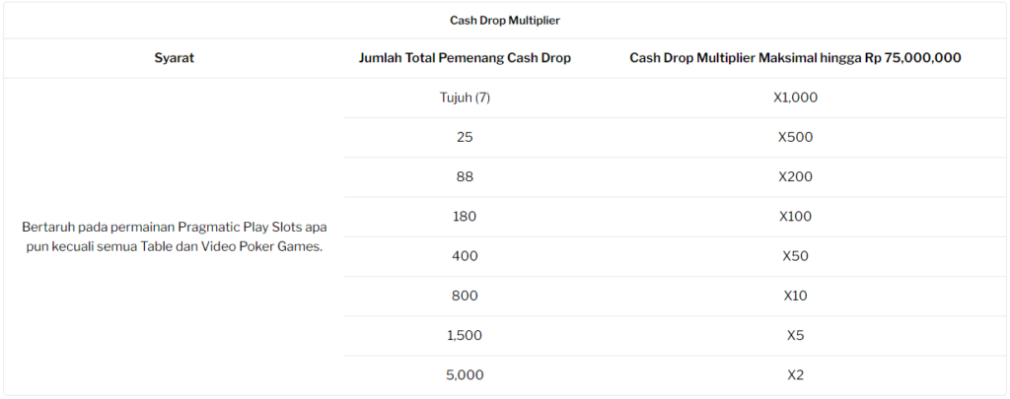Select the 88 winners cell
The width and height of the screenshot is (1010, 399).
[x=465, y=177]
